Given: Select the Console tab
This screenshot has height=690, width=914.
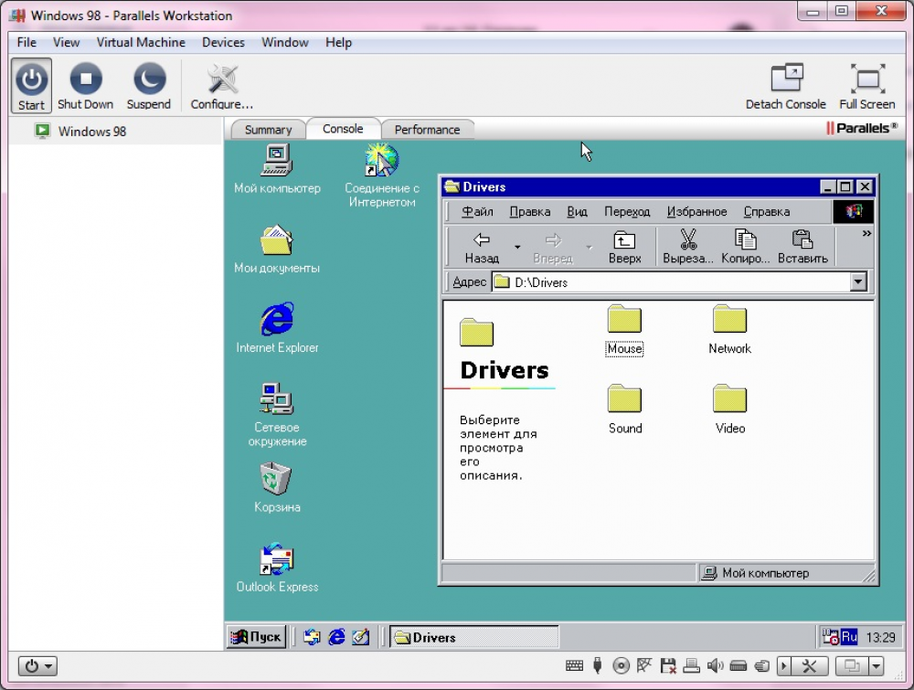Looking at the screenshot, I should (x=343, y=129).
